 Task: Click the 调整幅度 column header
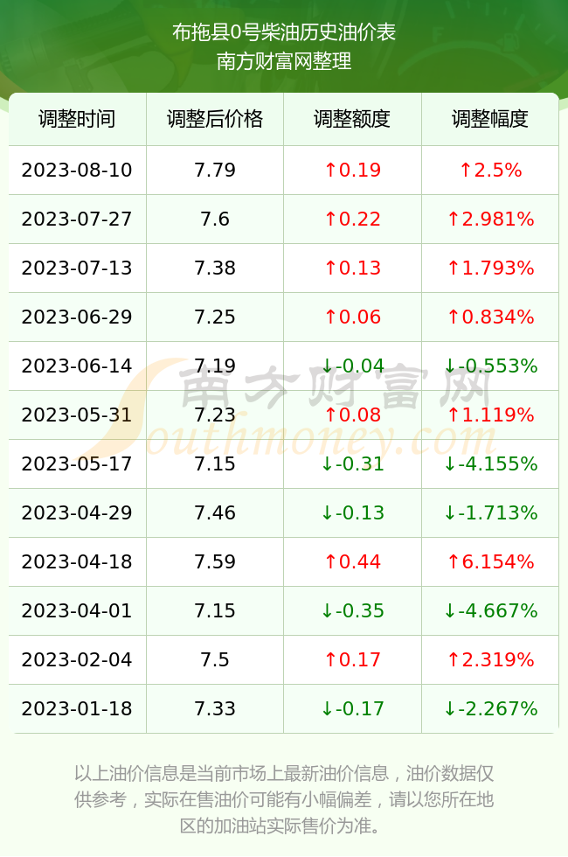click(x=490, y=119)
